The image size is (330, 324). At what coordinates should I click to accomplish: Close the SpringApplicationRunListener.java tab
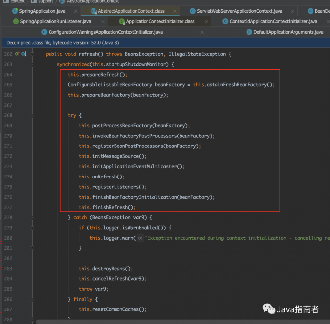point(102,21)
